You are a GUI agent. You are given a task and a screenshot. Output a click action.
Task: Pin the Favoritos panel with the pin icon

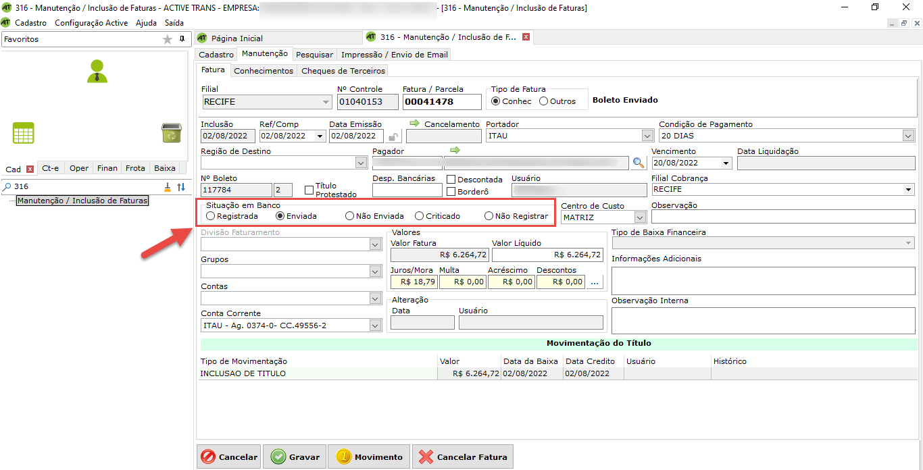pos(182,39)
